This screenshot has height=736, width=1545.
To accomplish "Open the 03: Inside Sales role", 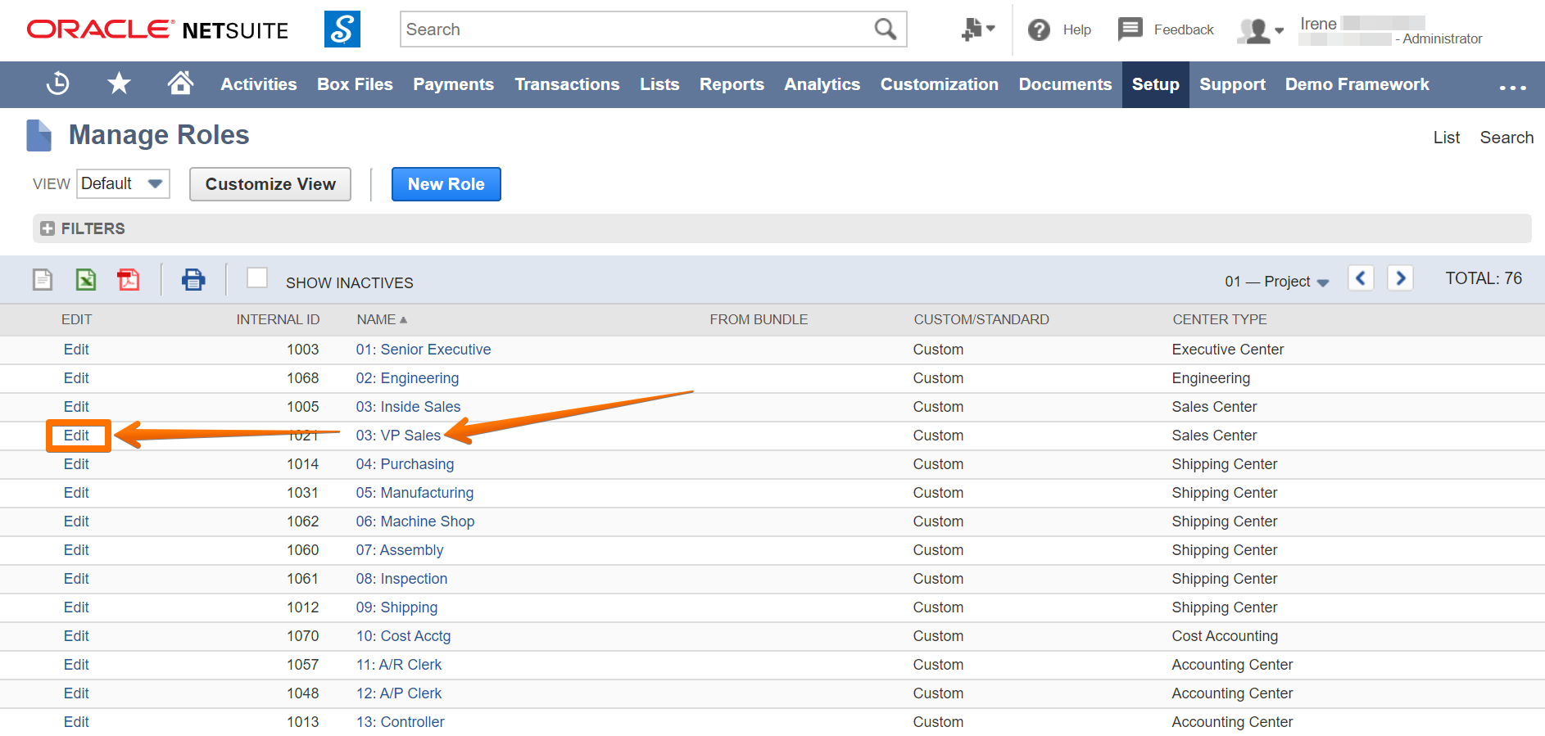I will pyautogui.click(x=408, y=407).
